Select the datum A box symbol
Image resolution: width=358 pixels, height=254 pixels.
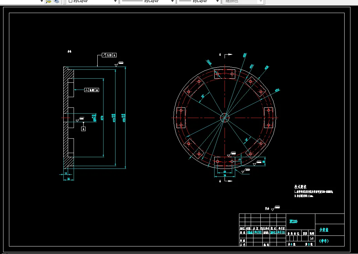83,129
